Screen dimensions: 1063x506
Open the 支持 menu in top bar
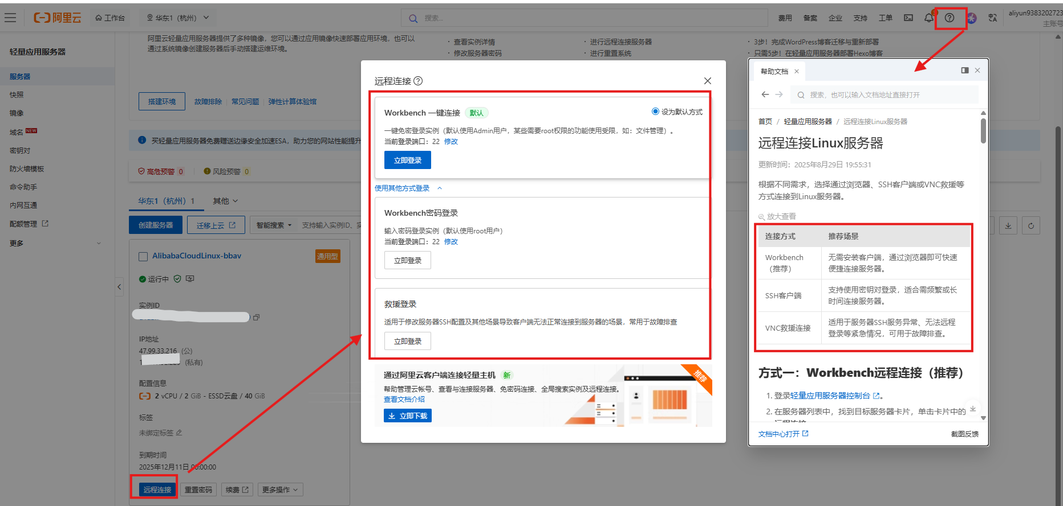point(860,18)
